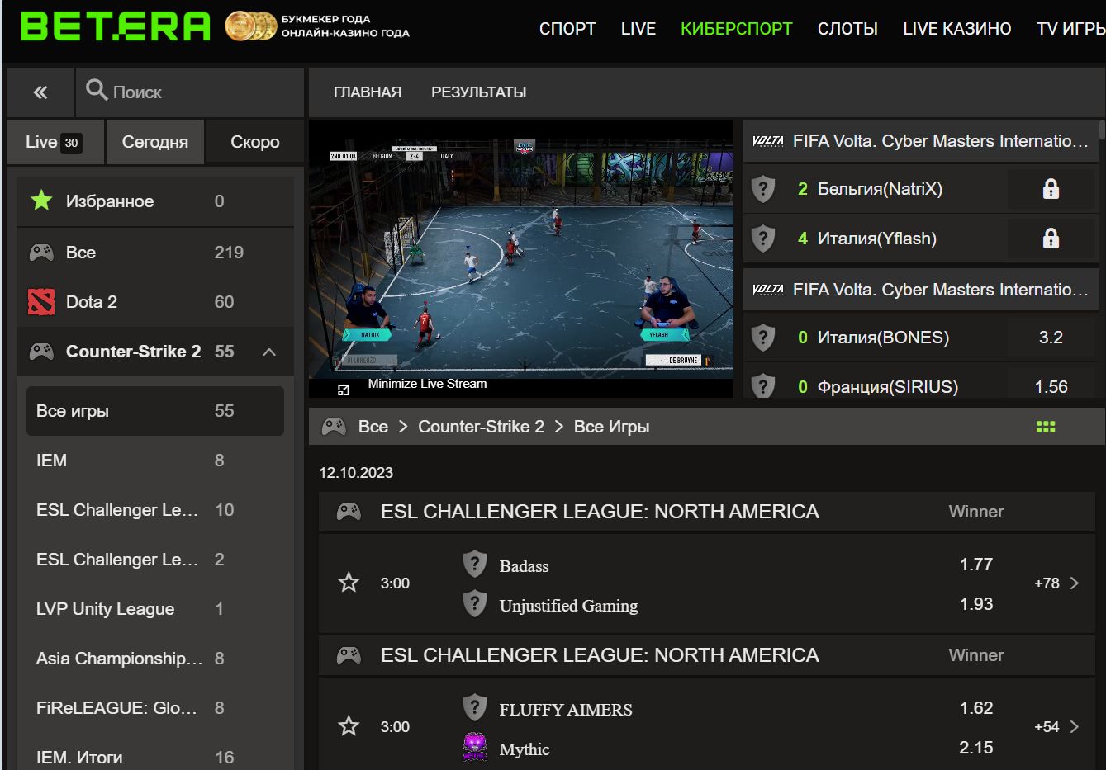
Task: Expand +54 markets for FLUFFY AIMERS match
Action: (x=1056, y=727)
